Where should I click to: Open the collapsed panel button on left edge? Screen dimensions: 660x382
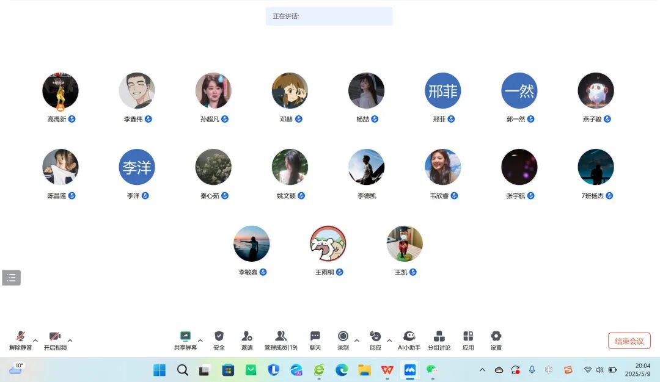[10, 277]
